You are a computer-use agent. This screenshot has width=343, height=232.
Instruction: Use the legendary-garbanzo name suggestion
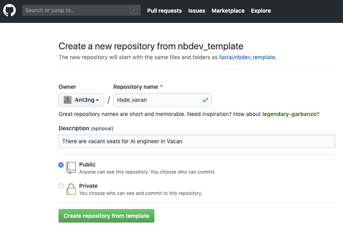[289, 114]
